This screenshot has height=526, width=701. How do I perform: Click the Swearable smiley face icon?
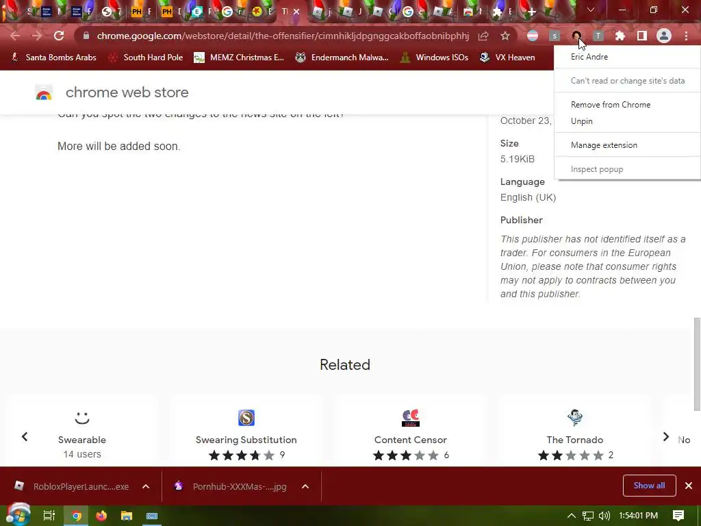82,418
